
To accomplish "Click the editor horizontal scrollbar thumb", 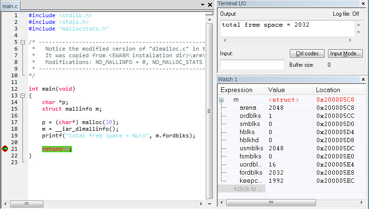I will coord(27,204).
